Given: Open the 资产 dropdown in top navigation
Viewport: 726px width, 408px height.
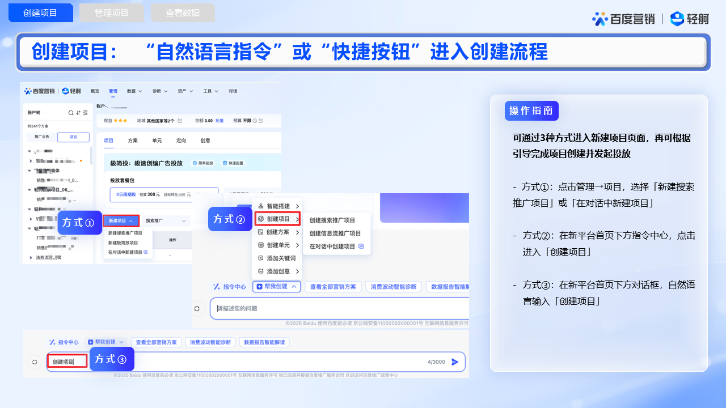Looking at the screenshot, I should pos(185,91).
